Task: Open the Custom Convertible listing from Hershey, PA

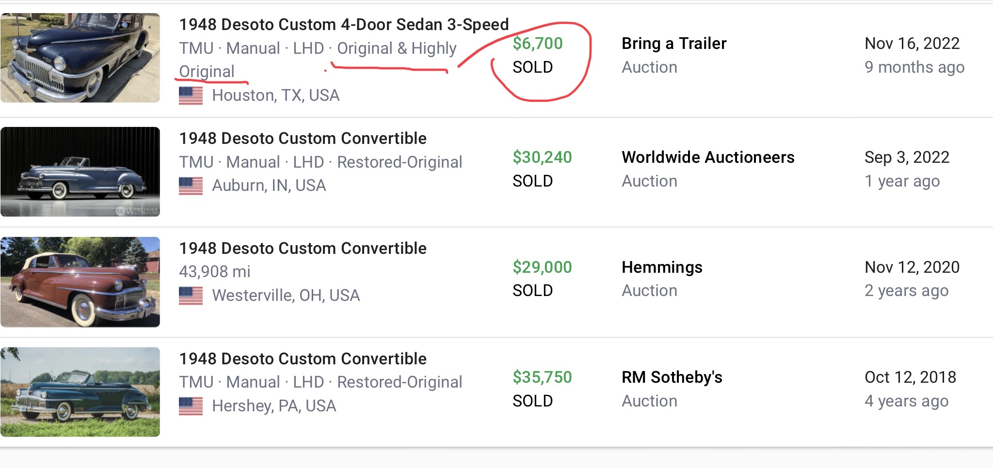Action: (303, 359)
